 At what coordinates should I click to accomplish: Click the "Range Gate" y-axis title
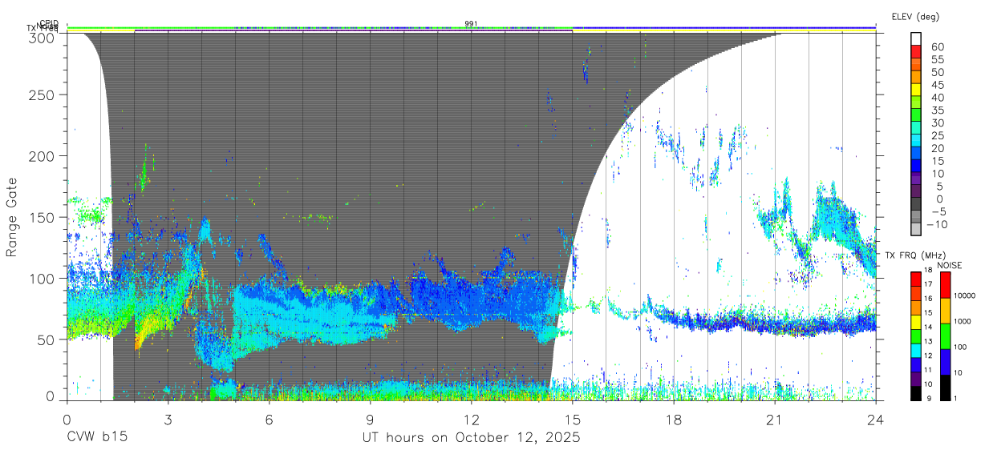point(13,216)
